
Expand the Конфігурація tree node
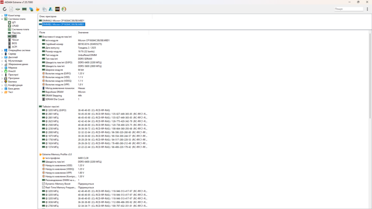pos(2,85)
